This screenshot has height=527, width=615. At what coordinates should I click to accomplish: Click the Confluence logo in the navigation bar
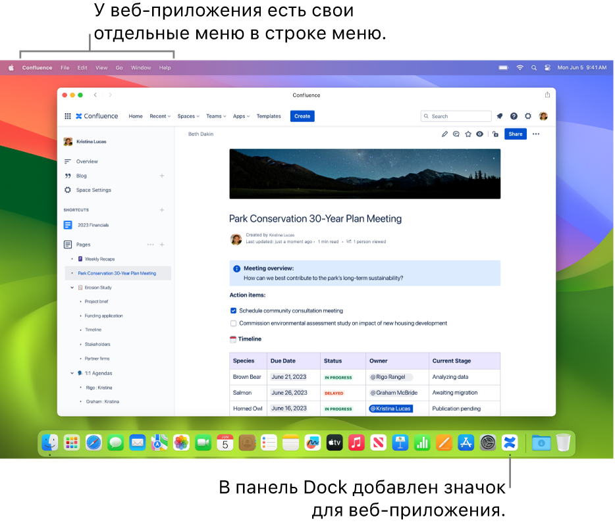pyautogui.click(x=97, y=116)
